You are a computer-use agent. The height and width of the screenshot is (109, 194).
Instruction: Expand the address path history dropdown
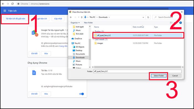click(143, 17)
